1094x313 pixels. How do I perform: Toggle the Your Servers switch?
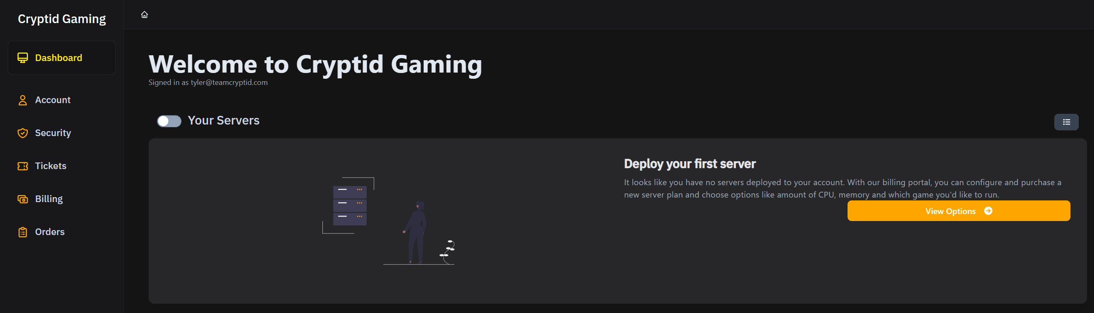tap(169, 121)
